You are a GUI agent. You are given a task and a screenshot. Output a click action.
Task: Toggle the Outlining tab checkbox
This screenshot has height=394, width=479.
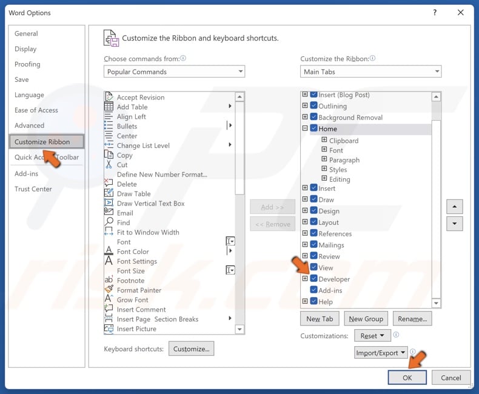coord(313,105)
